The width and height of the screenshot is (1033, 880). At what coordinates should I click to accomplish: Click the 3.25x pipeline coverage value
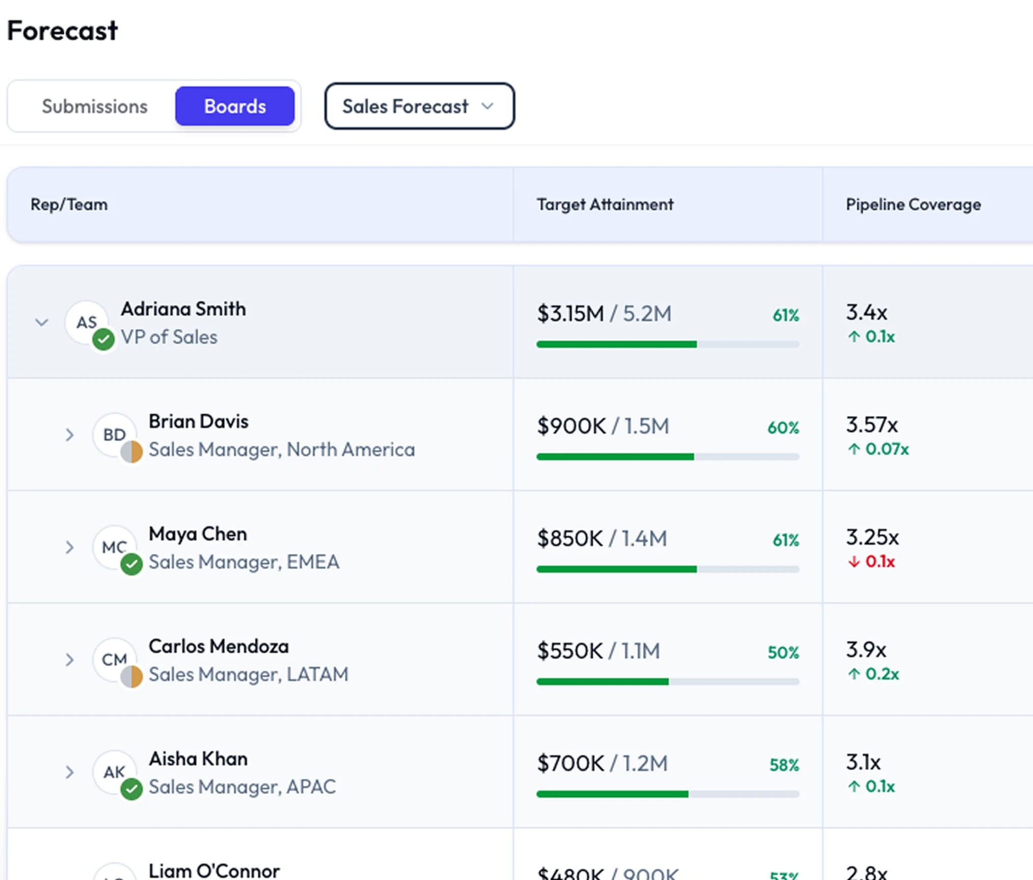873,537
